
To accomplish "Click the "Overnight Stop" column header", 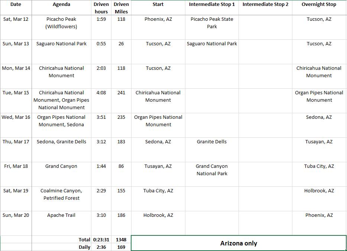I will tap(319, 5).
